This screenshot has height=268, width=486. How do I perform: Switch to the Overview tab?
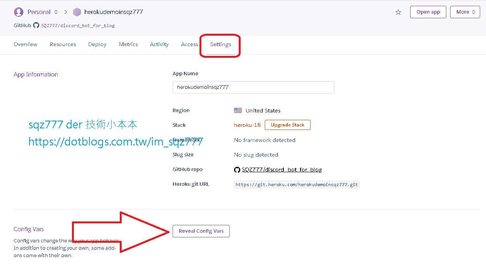25,44
